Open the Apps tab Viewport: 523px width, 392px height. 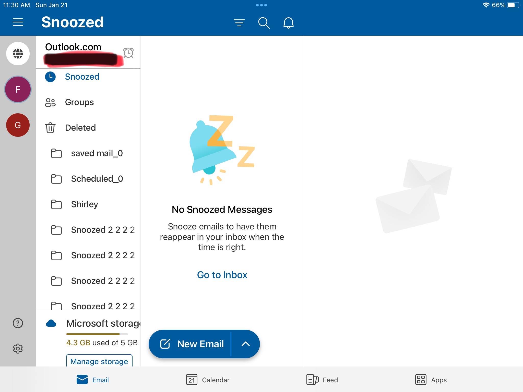coord(431,380)
